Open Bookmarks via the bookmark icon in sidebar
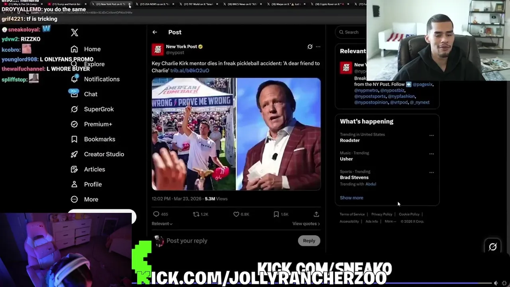Image resolution: width=510 pixels, height=287 pixels. point(74,139)
